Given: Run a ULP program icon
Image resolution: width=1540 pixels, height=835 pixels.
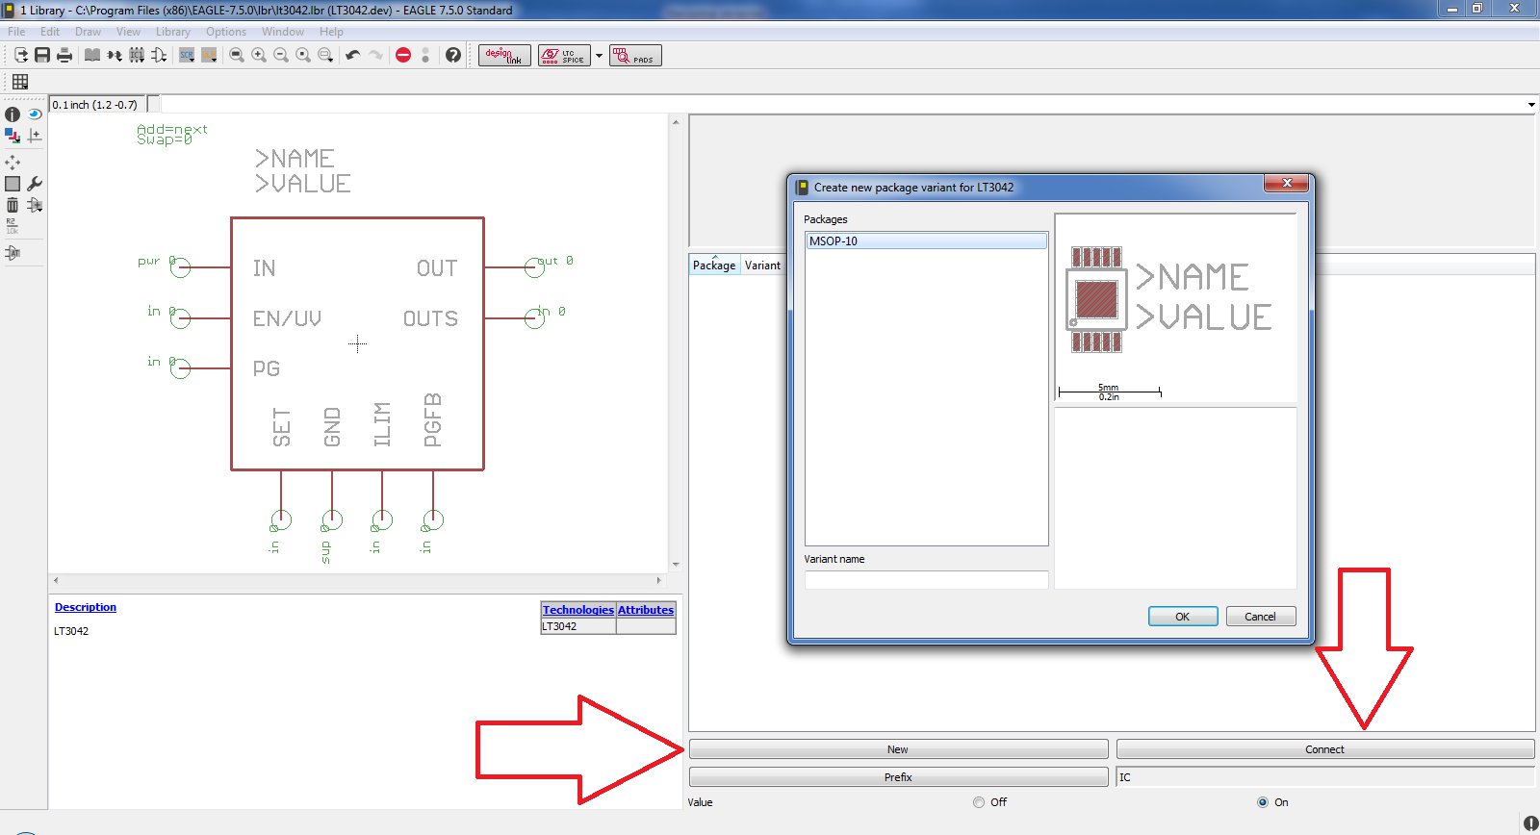Looking at the screenshot, I should [x=209, y=55].
